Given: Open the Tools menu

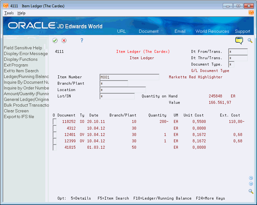Looking at the screenshot, I should [9, 13].
